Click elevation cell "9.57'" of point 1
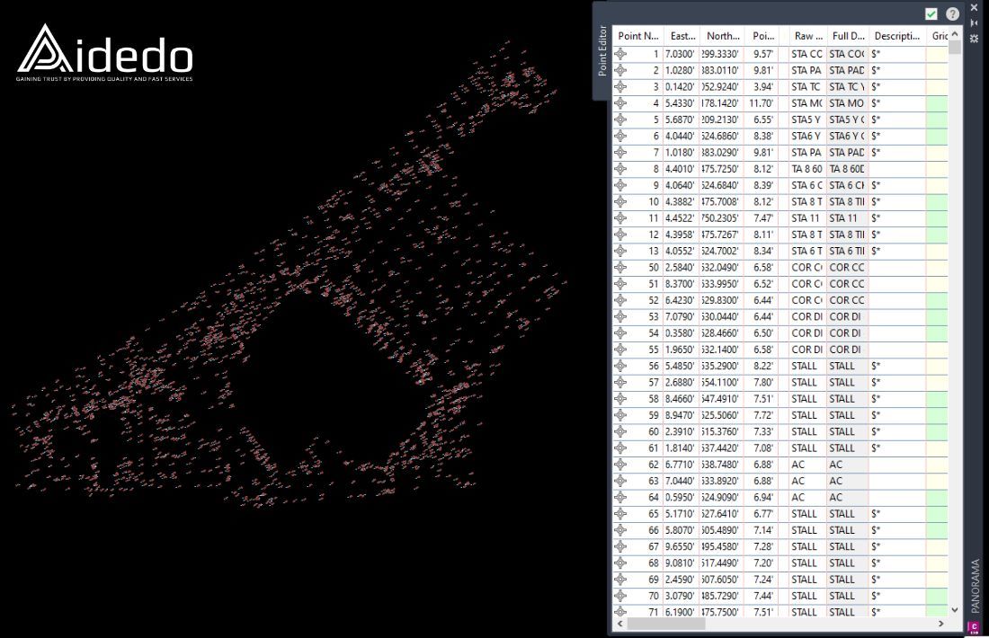Screen dimensions: 989x638 (x=763, y=54)
